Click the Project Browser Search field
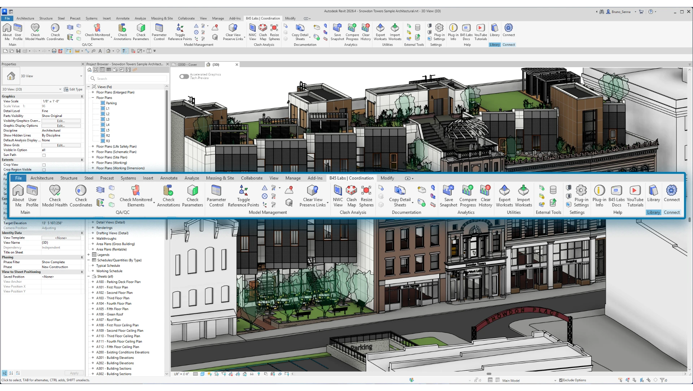 tap(128, 79)
